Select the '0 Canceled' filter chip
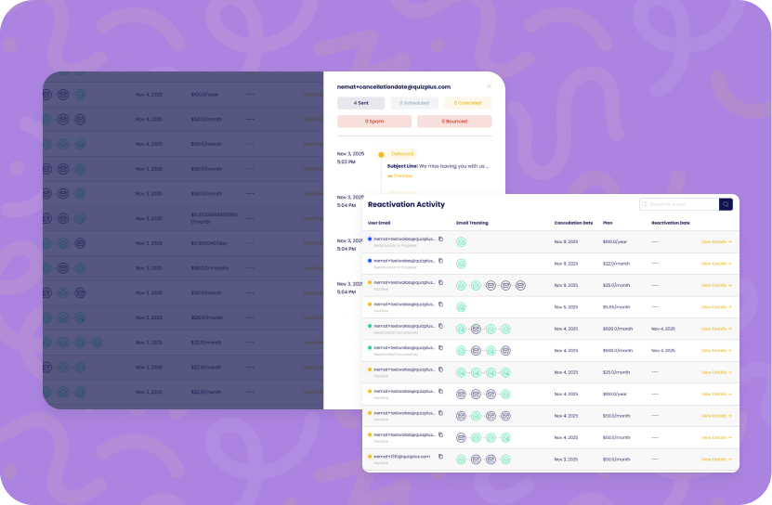This screenshot has width=772, height=505. tap(467, 103)
